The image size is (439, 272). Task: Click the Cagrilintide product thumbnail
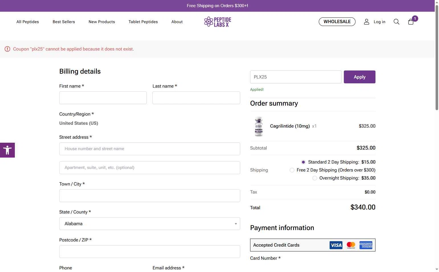point(259,126)
